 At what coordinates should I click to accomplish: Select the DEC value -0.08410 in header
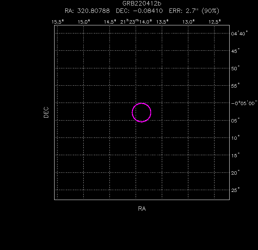pyautogui.click(x=147, y=11)
